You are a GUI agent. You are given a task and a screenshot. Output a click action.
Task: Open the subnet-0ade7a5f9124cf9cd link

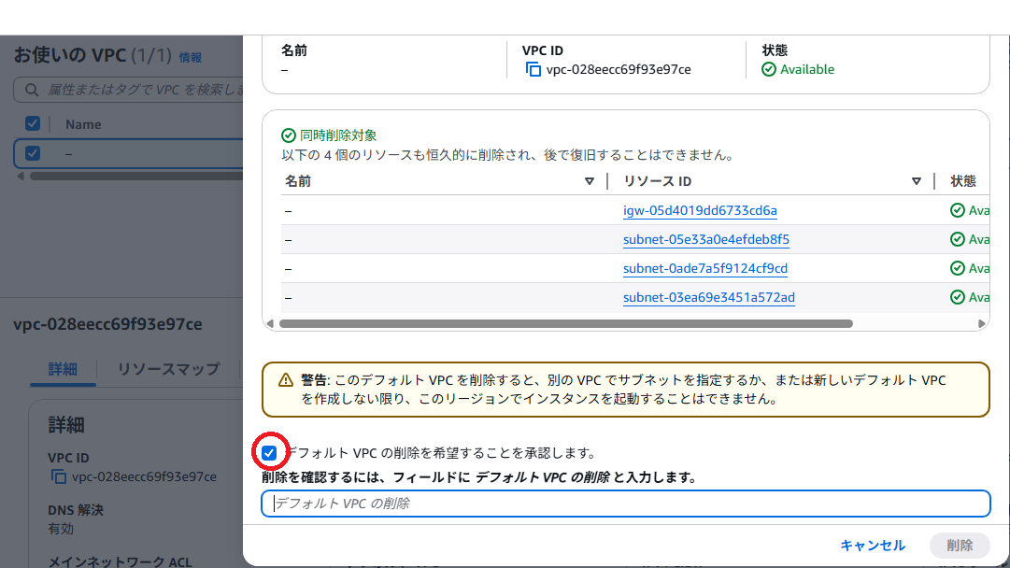pos(705,268)
